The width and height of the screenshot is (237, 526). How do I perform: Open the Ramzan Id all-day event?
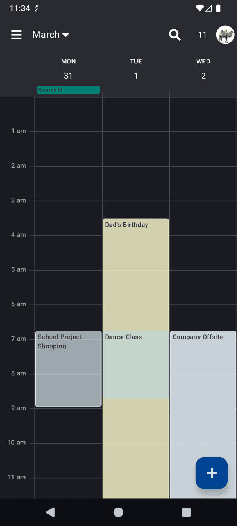68,90
